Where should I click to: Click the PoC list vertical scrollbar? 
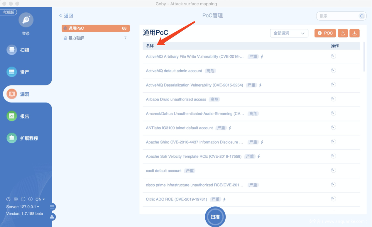(x=364, y=57)
